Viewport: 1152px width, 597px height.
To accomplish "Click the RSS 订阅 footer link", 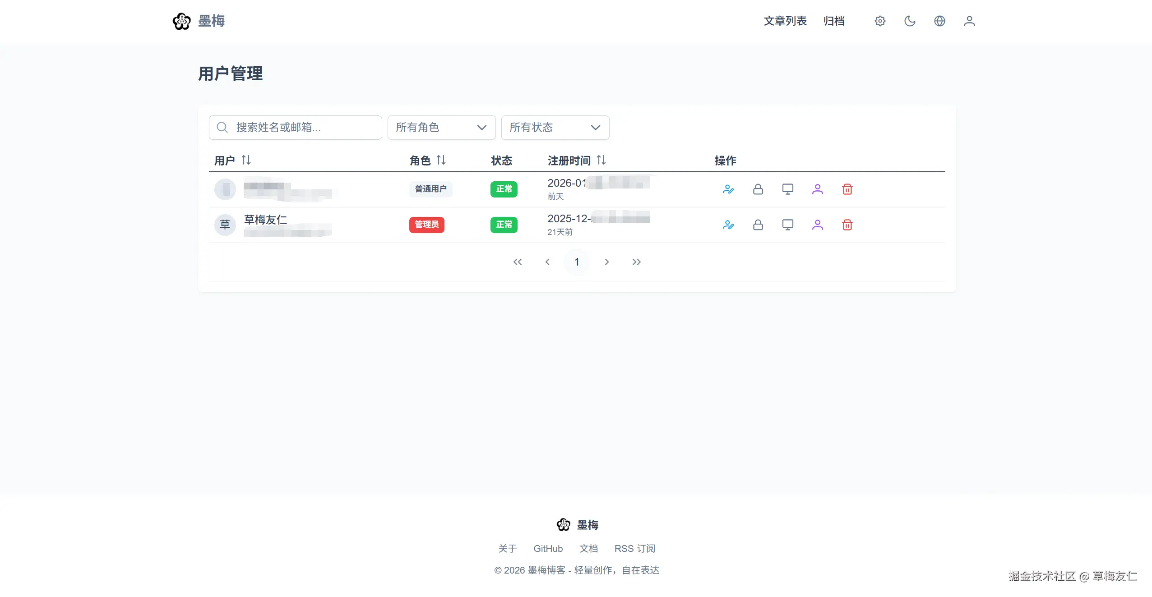I will click(634, 549).
